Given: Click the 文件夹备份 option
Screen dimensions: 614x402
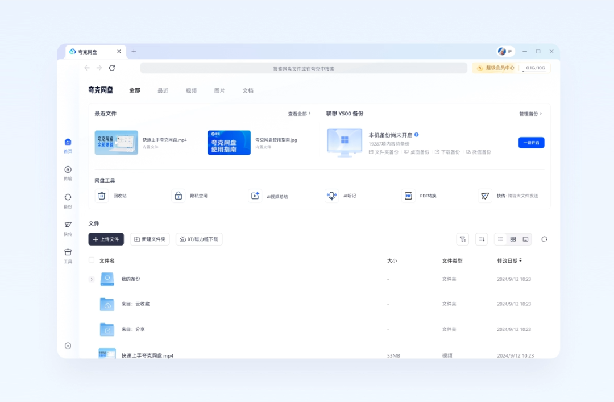Looking at the screenshot, I should [x=383, y=152].
